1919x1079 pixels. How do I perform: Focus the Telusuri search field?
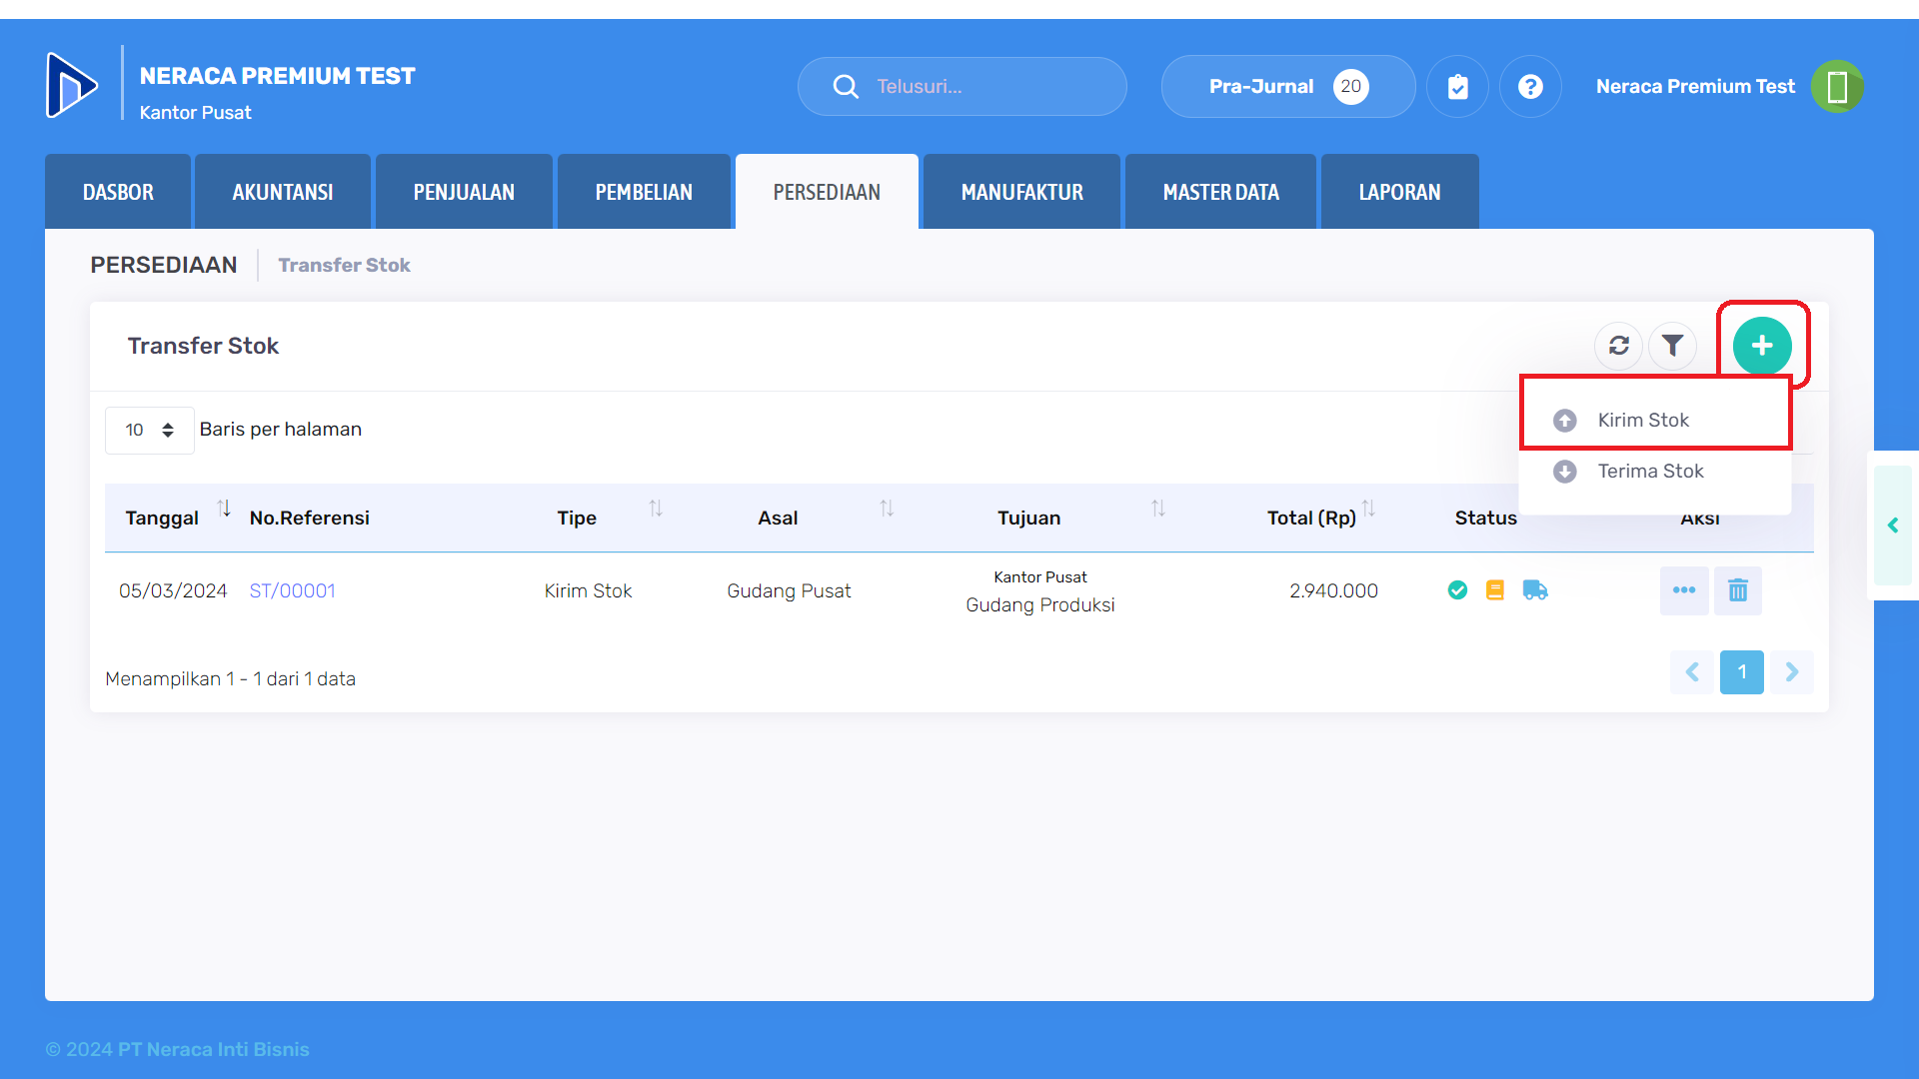pyautogui.click(x=961, y=87)
